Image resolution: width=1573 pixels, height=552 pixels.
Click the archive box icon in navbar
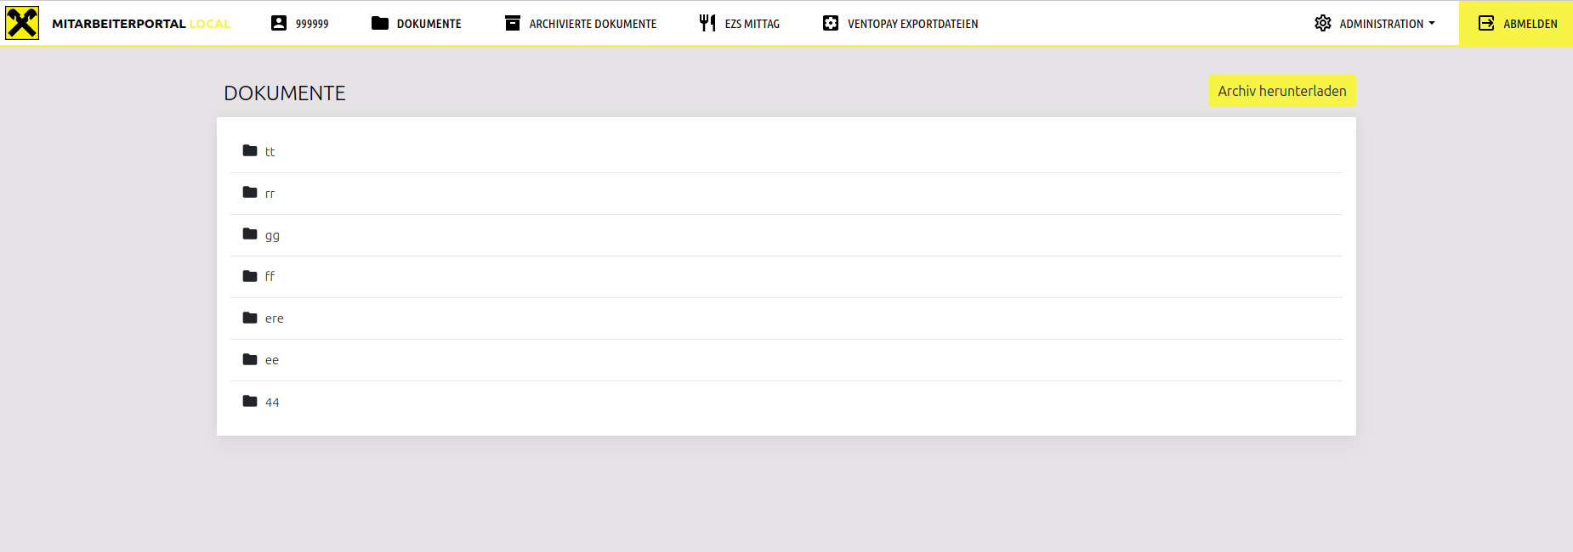point(513,23)
